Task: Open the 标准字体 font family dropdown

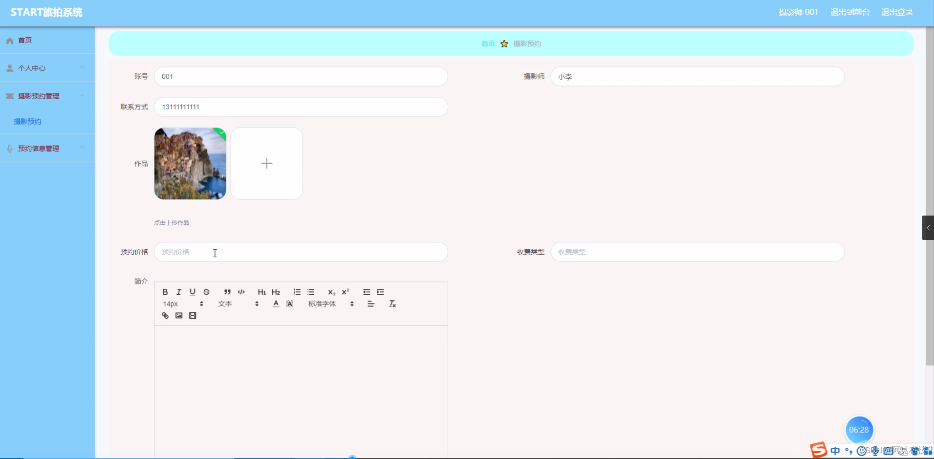Action: click(x=330, y=303)
